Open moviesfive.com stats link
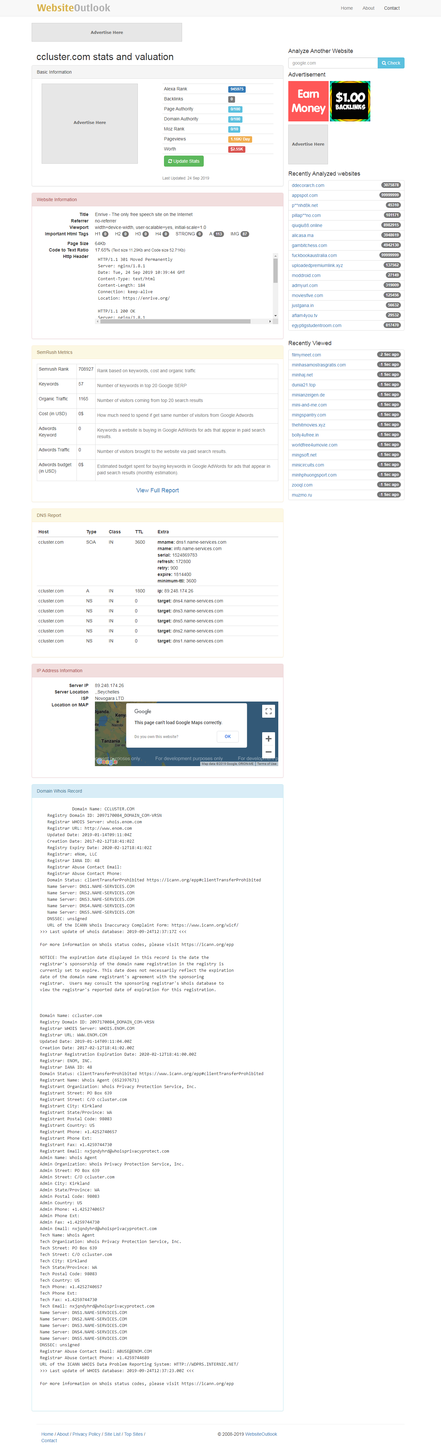This screenshot has width=441, height=1447. click(x=307, y=295)
